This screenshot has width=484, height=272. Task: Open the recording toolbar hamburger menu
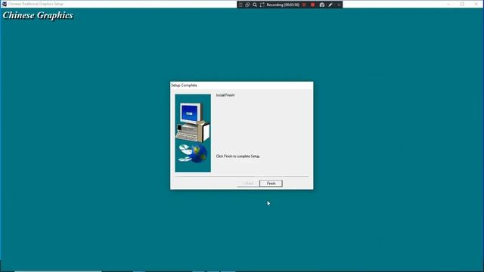pyautogui.click(x=240, y=5)
